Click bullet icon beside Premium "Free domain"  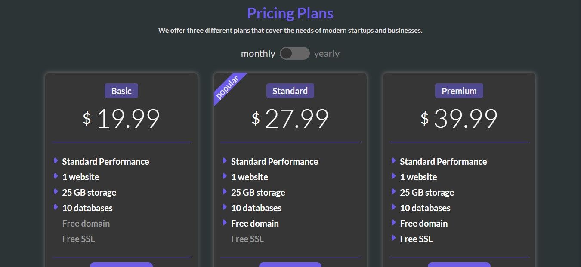394,222
